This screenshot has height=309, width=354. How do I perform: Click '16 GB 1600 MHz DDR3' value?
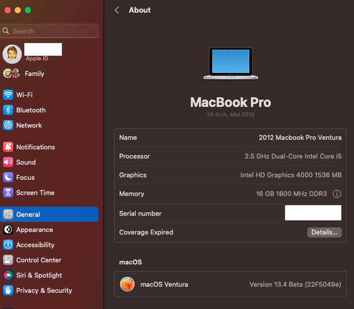click(292, 194)
